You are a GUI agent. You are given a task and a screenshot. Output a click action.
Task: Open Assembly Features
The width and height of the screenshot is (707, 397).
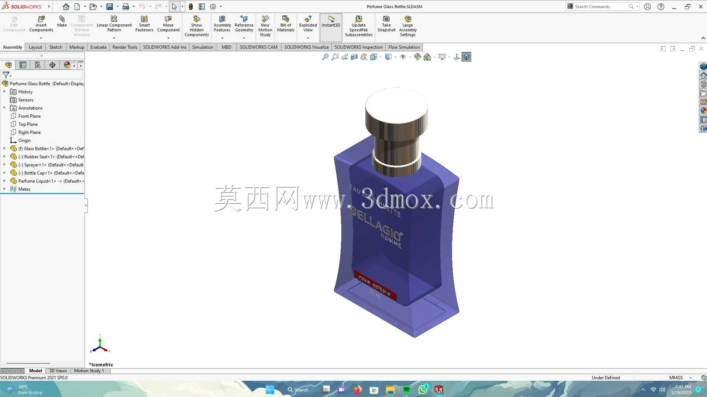[x=222, y=24]
